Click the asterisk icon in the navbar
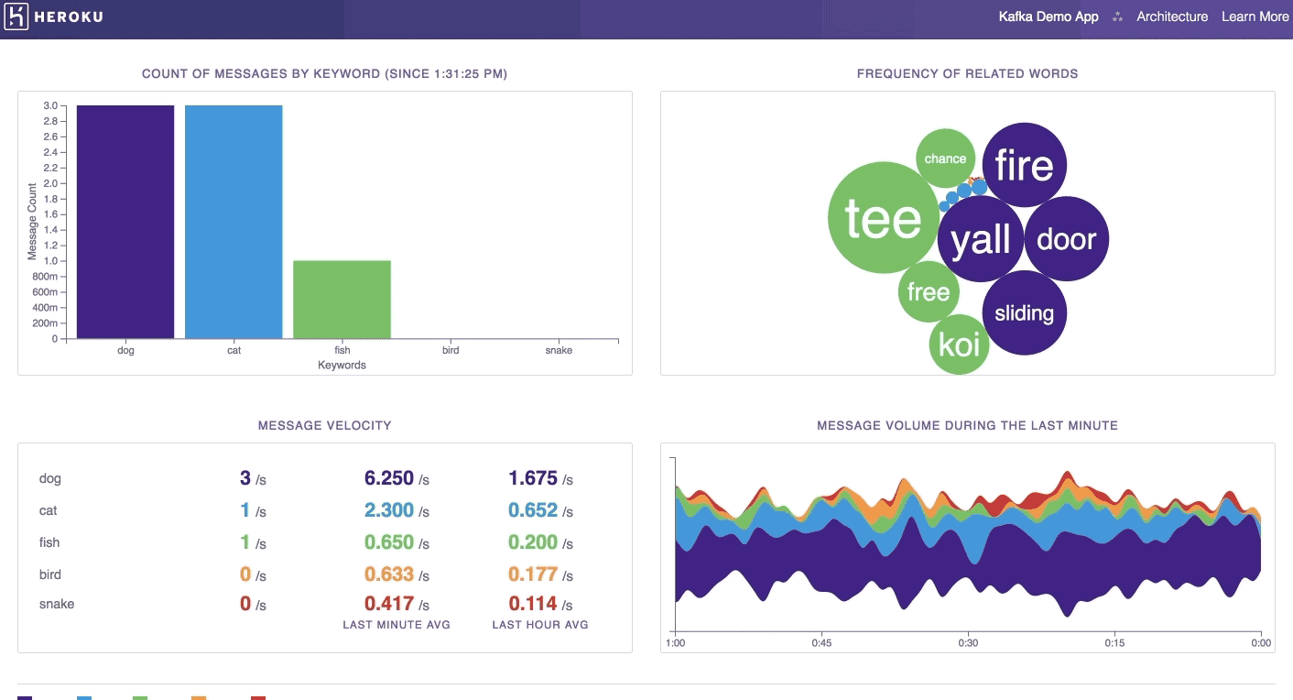 (x=1116, y=16)
